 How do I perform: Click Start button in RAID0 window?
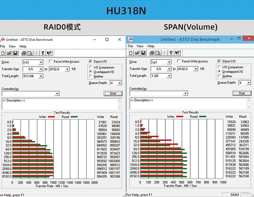113,94
